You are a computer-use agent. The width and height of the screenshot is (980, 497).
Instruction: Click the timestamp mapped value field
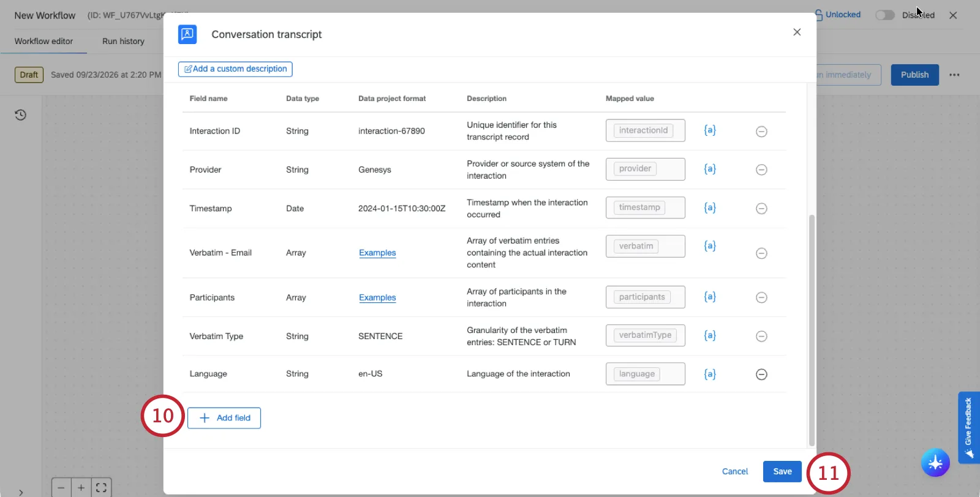click(645, 207)
